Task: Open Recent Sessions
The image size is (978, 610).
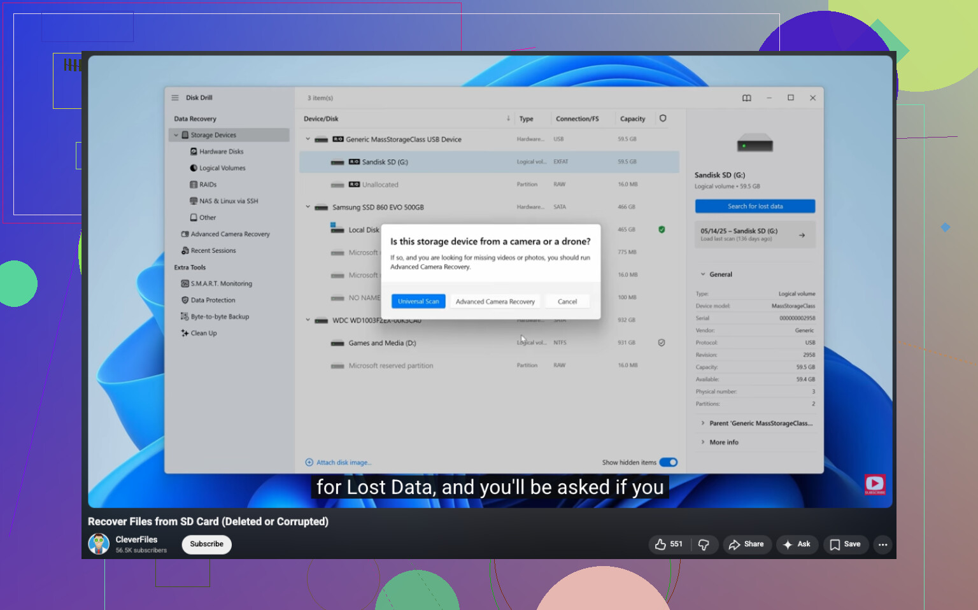Action: [x=208, y=251]
